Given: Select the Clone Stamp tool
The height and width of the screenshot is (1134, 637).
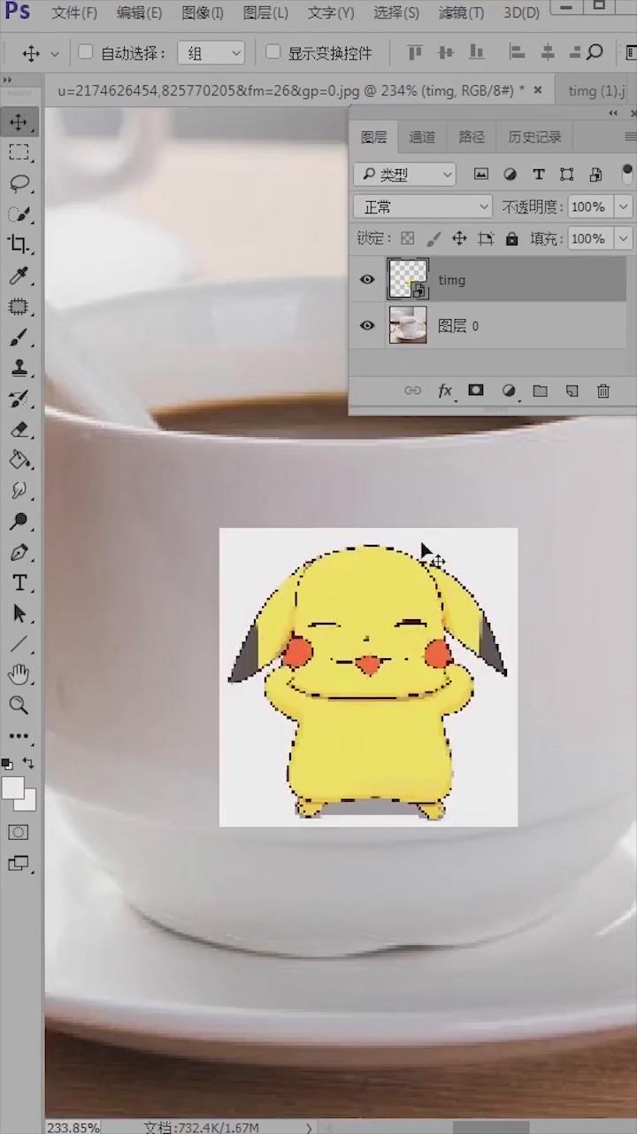Looking at the screenshot, I should coord(19,368).
